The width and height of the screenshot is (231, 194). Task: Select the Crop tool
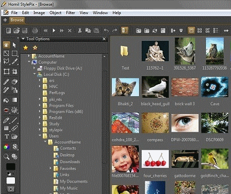point(15,72)
